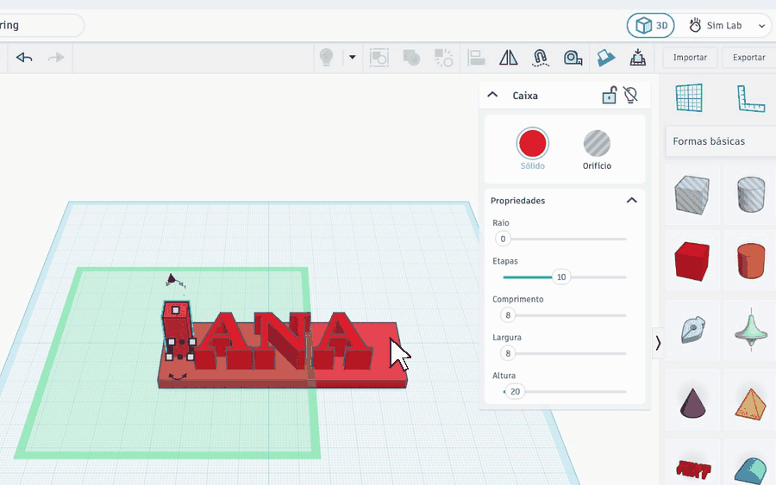The height and width of the screenshot is (485, 776).
Task: Click the Etapas slider handle
Action: click(560, 277)
